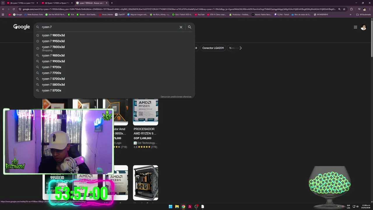
Task: Open the Google apps grid
Action: [x=356, y=27]
